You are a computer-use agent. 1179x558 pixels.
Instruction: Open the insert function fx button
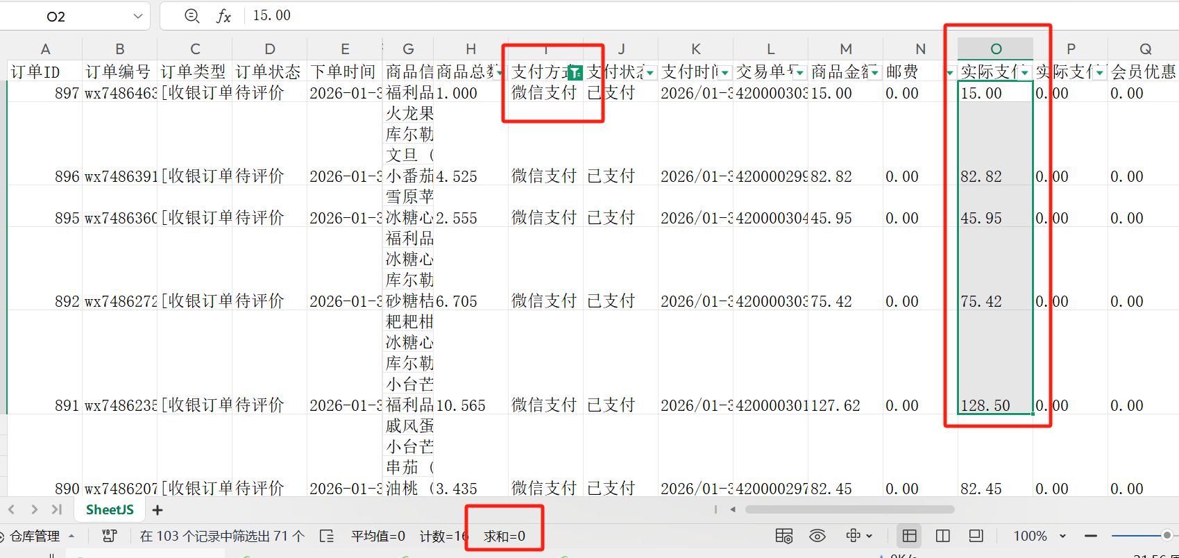click(x=223, y=16)
